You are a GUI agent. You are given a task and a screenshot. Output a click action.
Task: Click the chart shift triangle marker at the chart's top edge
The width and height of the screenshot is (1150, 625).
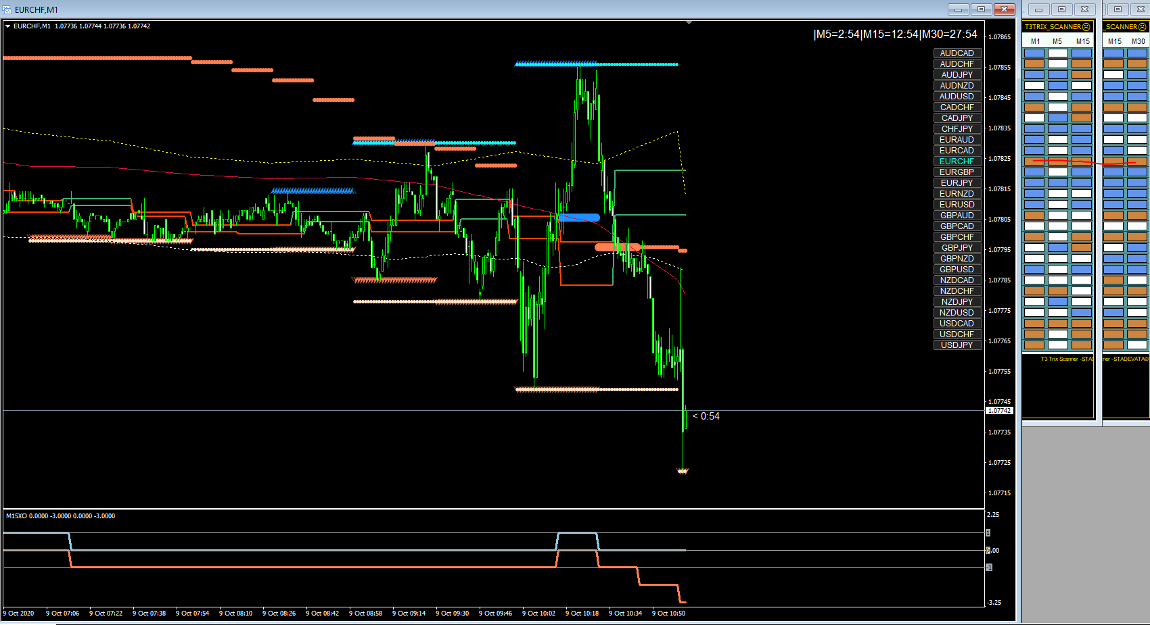click(689, 23)
